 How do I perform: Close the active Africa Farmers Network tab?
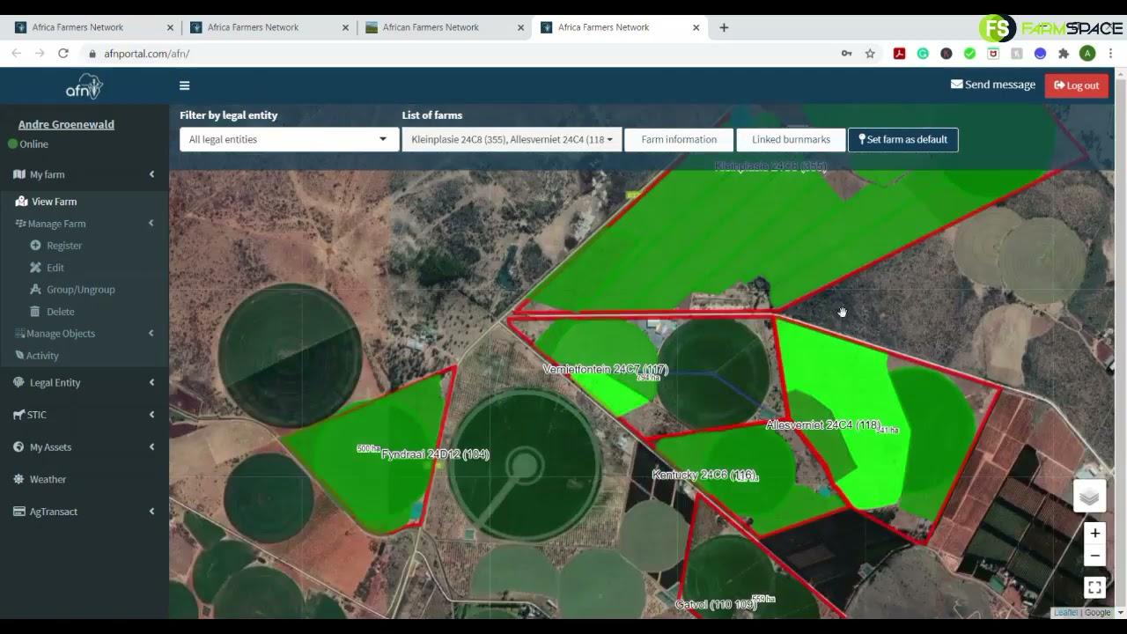click(x=696, y=27)
